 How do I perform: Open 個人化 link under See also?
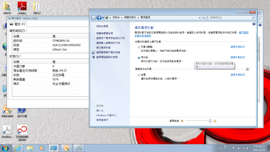pos(100,111)
